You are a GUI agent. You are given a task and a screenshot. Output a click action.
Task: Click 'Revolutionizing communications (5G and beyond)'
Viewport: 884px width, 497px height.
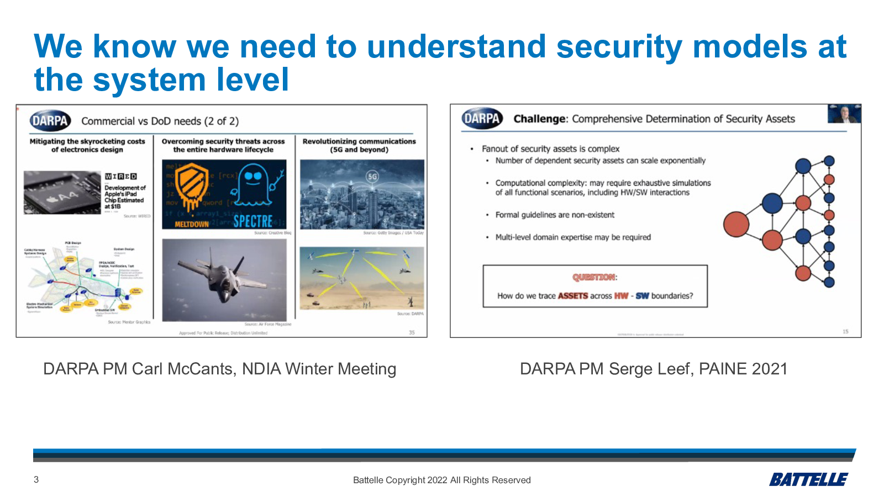(x=359, y=145)
